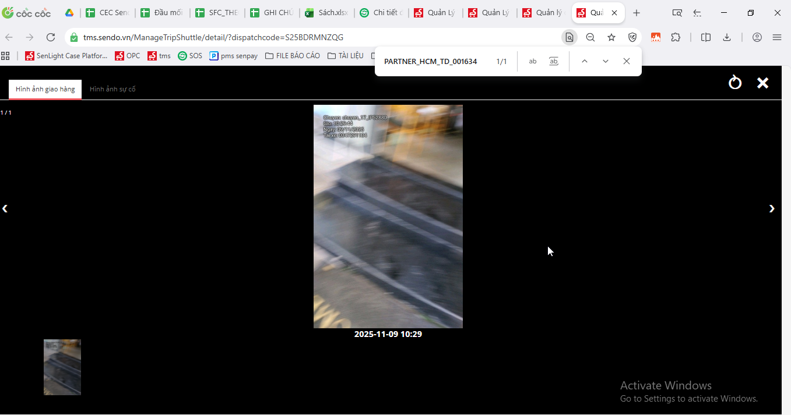Switch to the SFC_THE browser tab
Viewport: 791px width, 415px height.
pos(217,13)
